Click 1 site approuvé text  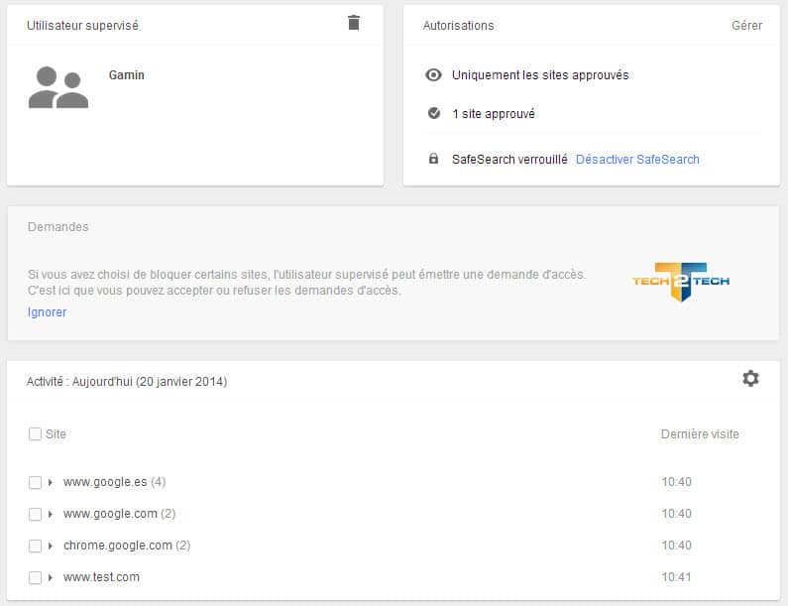pyautogui.click(x=494, y=114)
